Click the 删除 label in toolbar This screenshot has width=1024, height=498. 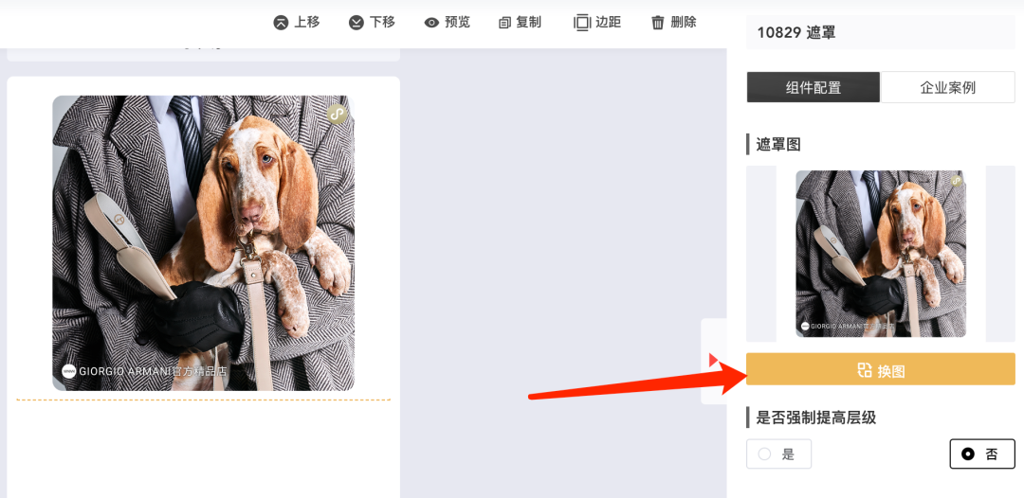tap(683, 22)
